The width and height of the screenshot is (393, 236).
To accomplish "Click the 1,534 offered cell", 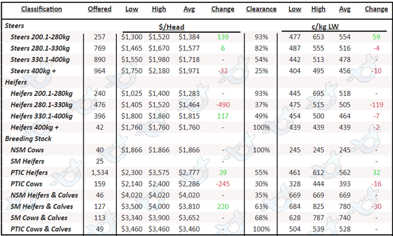I will 100,173.
